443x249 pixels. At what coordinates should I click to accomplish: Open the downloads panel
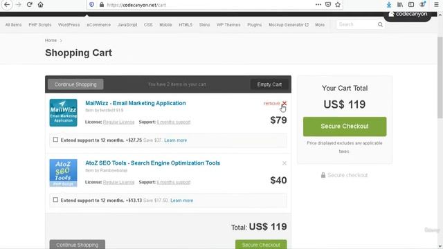coord(389,5)
